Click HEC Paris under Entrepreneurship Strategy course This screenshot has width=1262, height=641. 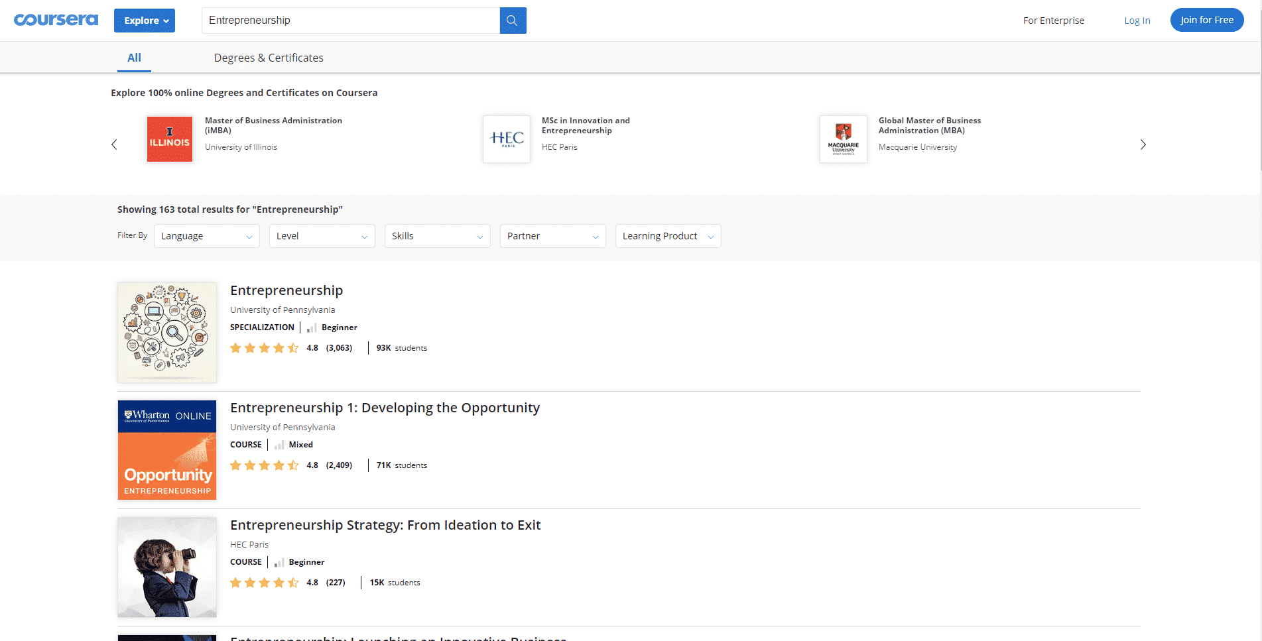pos(249,544)
